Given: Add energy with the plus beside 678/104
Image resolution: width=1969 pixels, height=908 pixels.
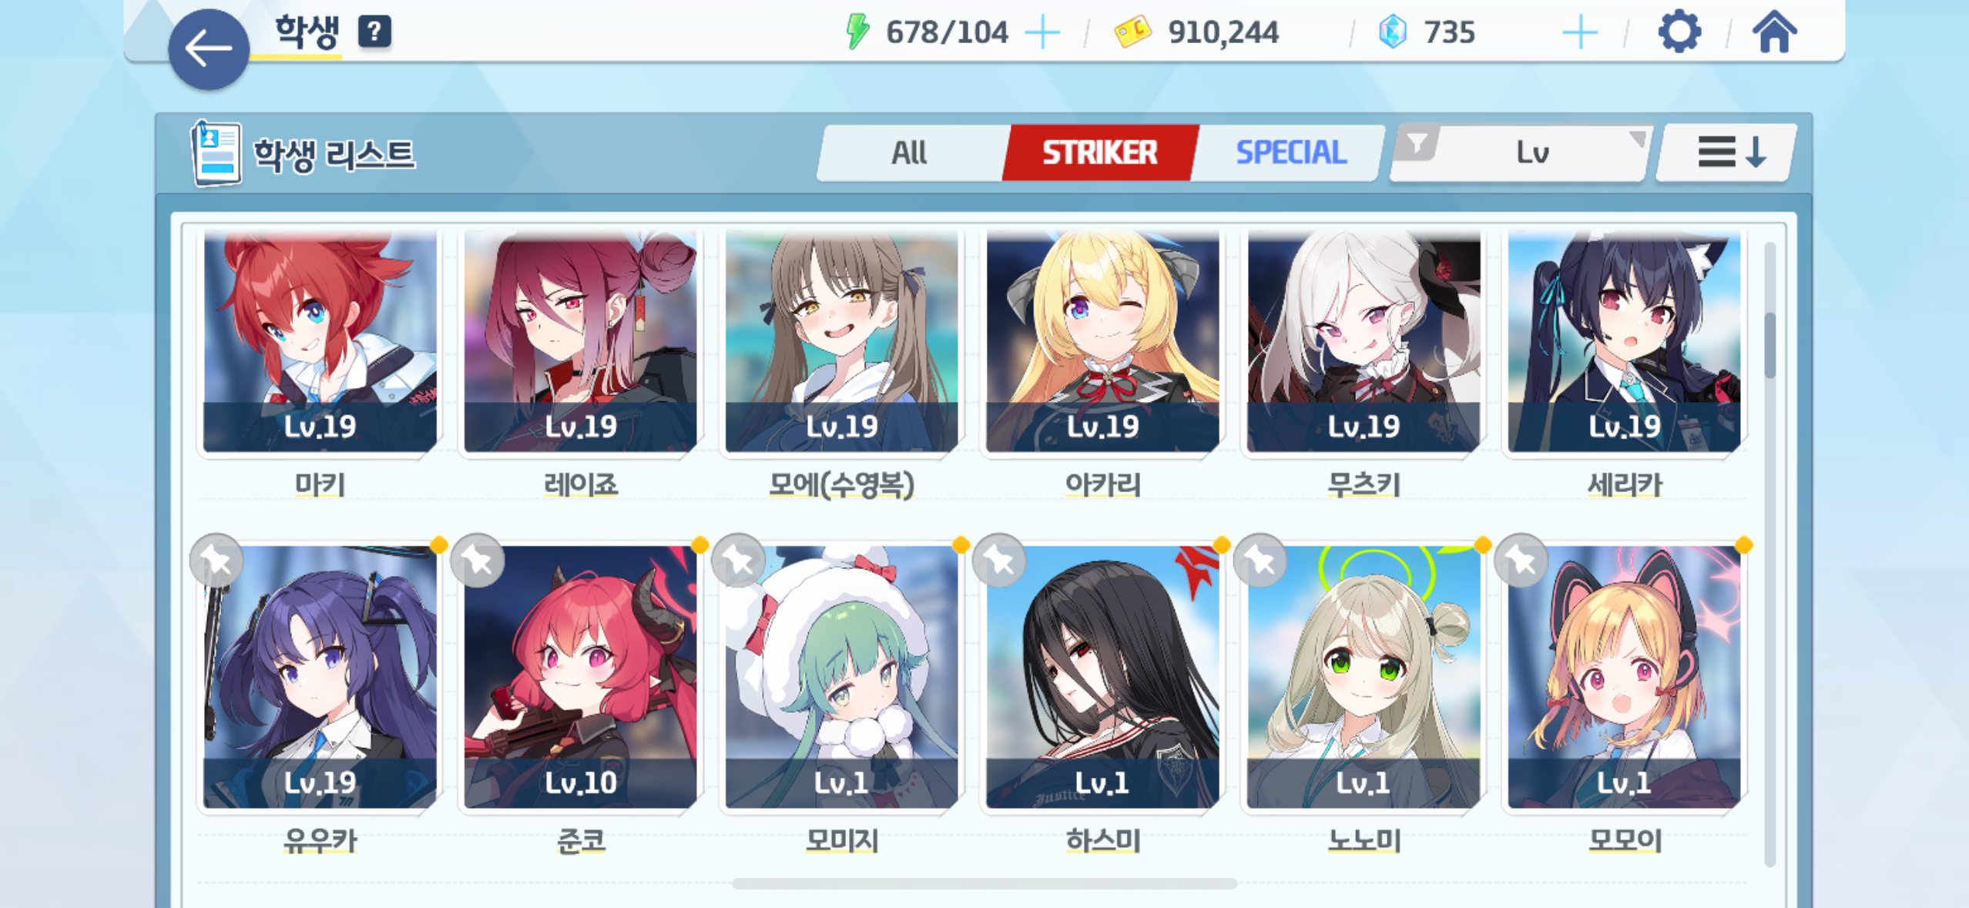Looking at the screenshot, I should (1042, 33).
